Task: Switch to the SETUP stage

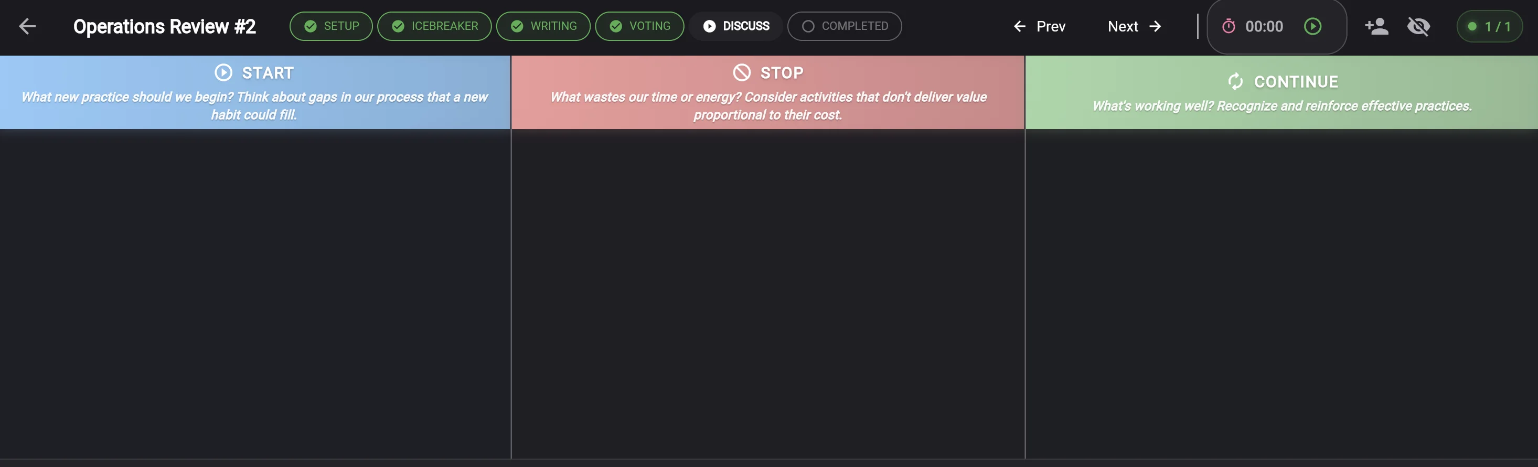Action: (x=332, y=26)
